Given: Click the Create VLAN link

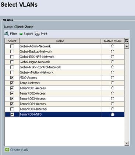Looking at the screenshot, I should tap(19, 150).
